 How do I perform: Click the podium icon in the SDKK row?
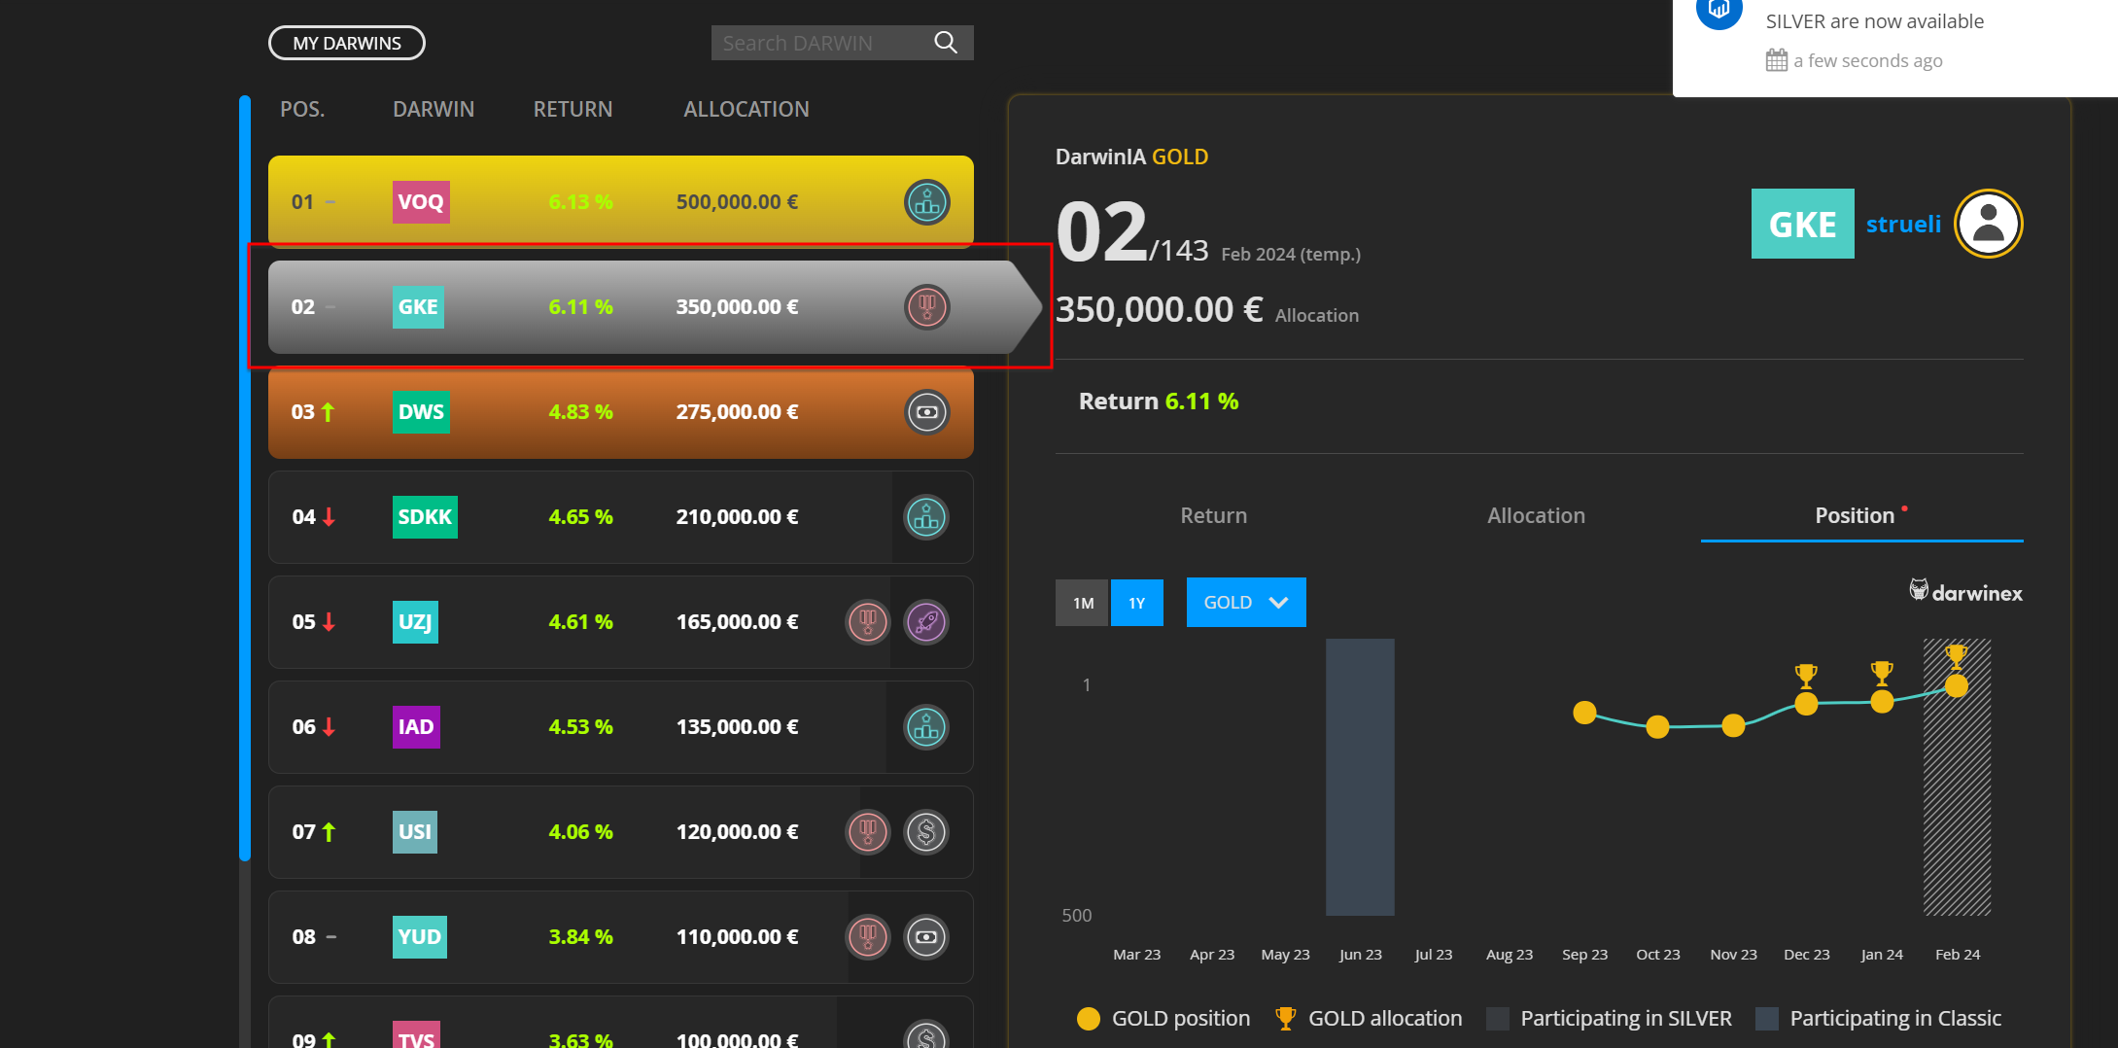[x=927, y=517]
